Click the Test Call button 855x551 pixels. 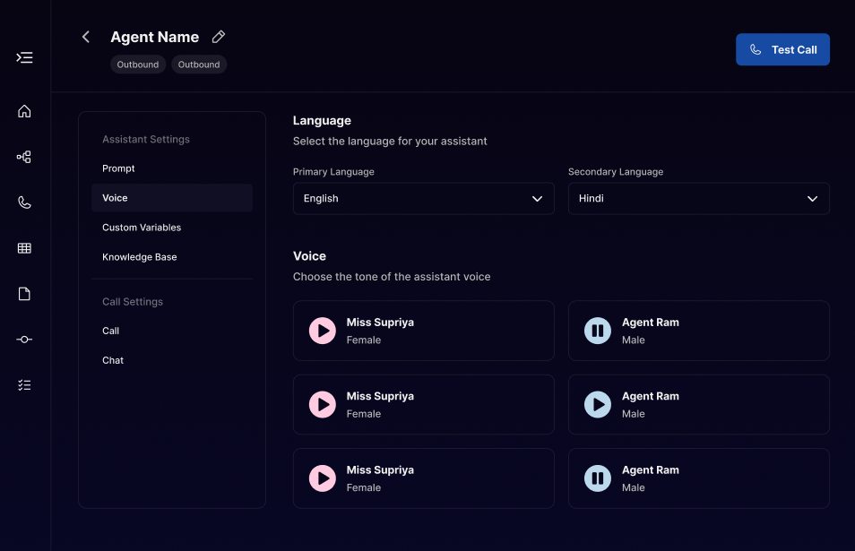(x=782, y=50)
